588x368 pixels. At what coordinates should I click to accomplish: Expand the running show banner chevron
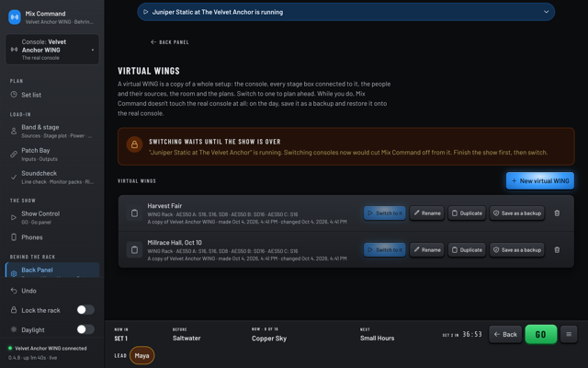coord(547,12)
